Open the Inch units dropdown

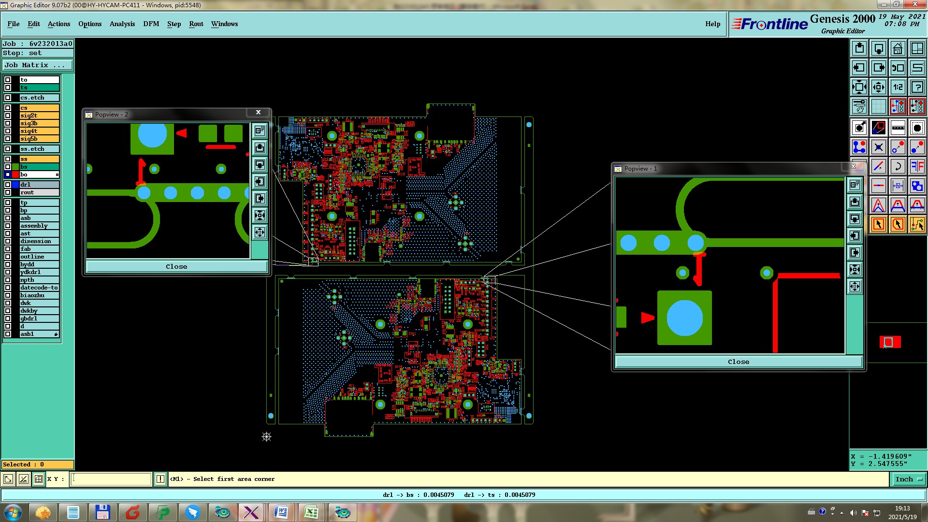[x=908, y=479]
